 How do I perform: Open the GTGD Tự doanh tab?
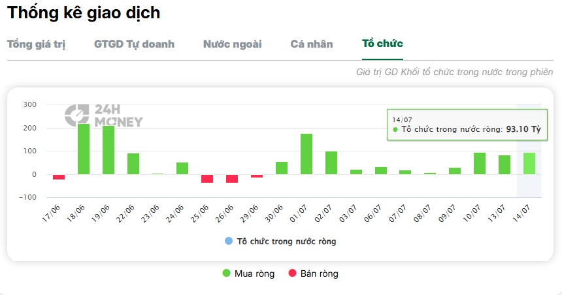point(134,44)
